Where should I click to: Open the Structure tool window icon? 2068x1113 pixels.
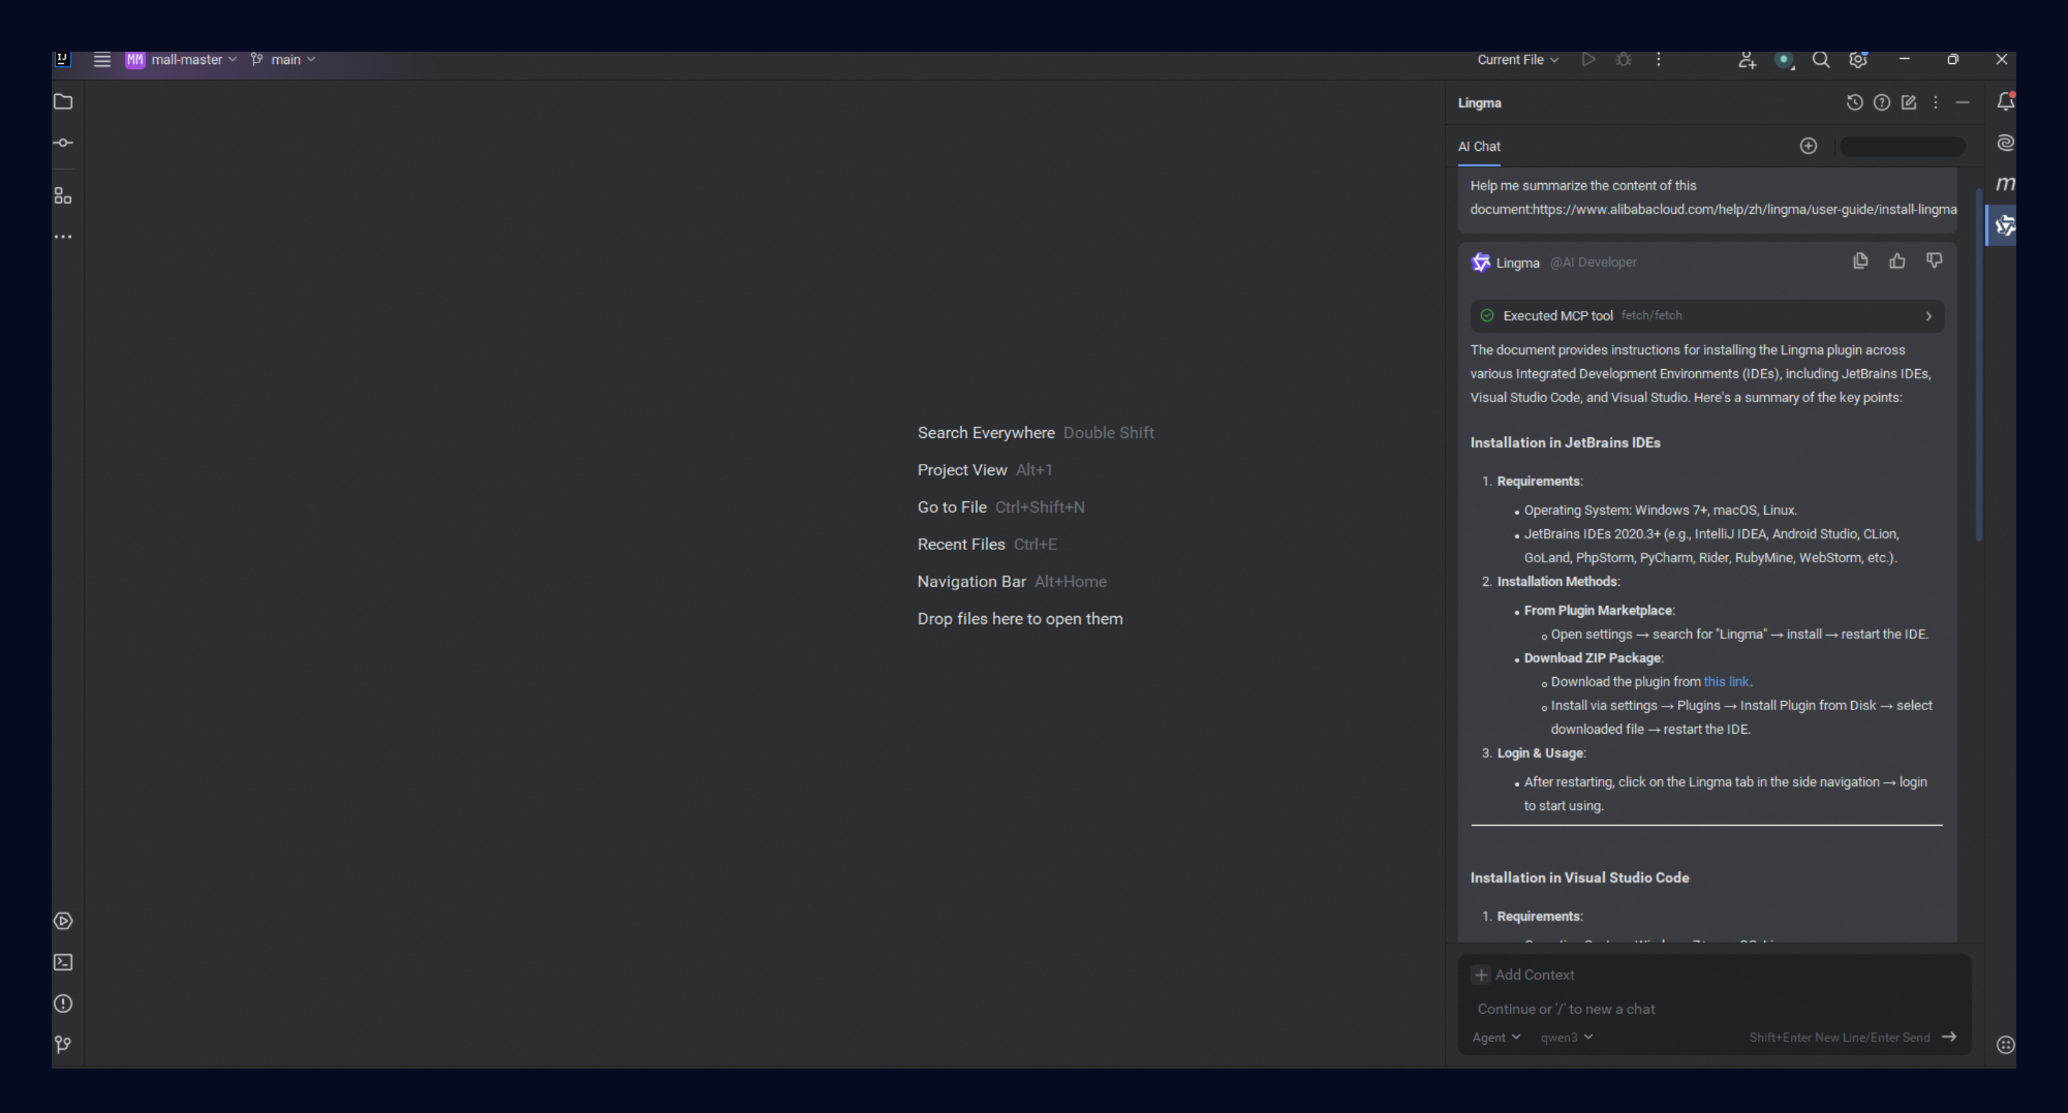click(x=62, y=196)
